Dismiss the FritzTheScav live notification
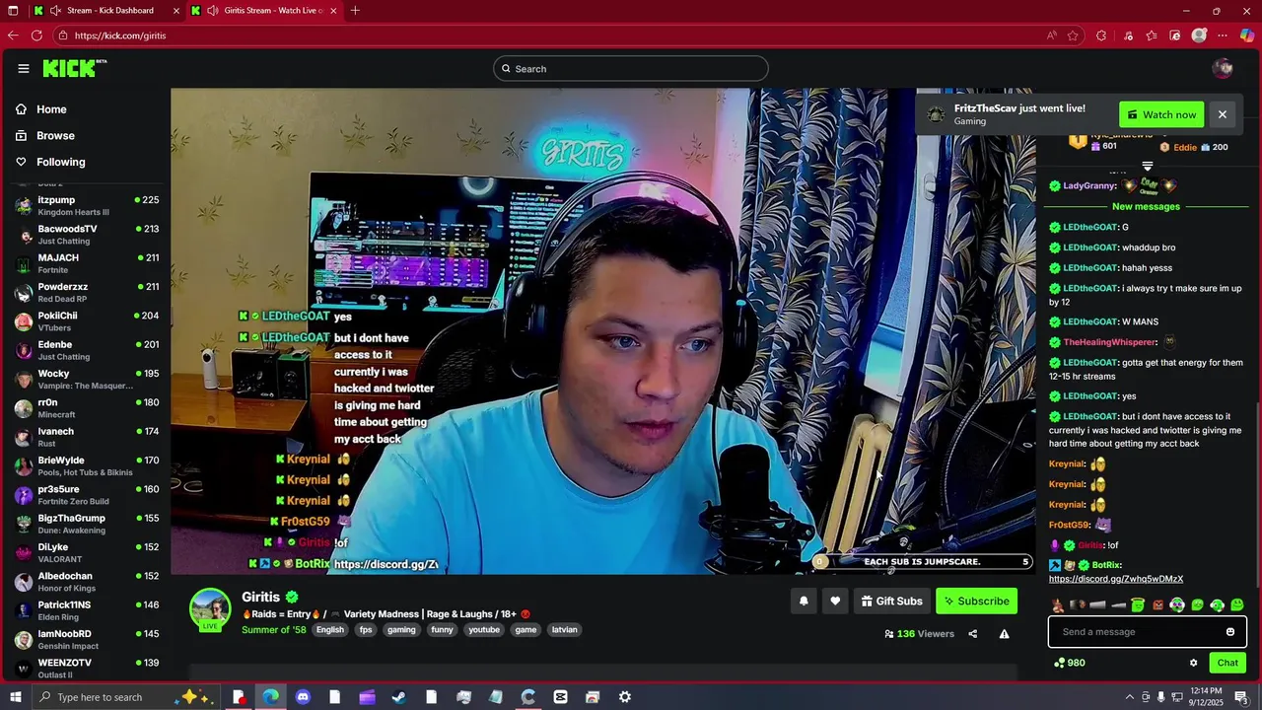This screenshot has width=1262, height=710. coord(1222,114)
